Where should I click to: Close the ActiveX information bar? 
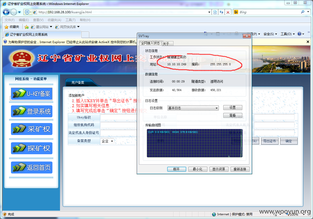click(x=308, y=42)
